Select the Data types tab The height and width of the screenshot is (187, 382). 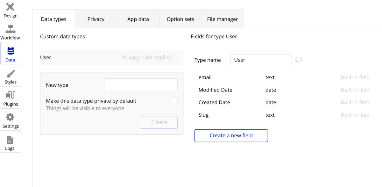tap(53, 19)
